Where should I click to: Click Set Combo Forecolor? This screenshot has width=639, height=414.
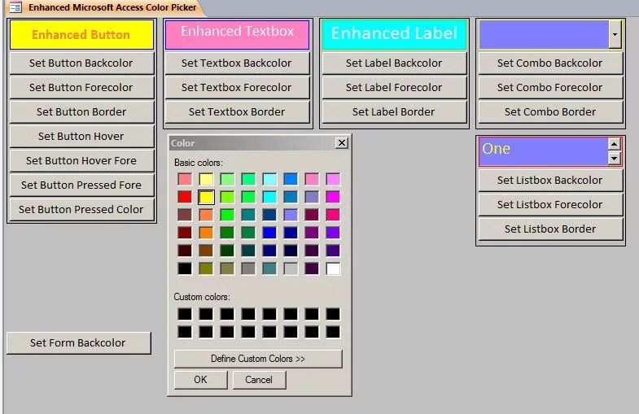(550, 88)
